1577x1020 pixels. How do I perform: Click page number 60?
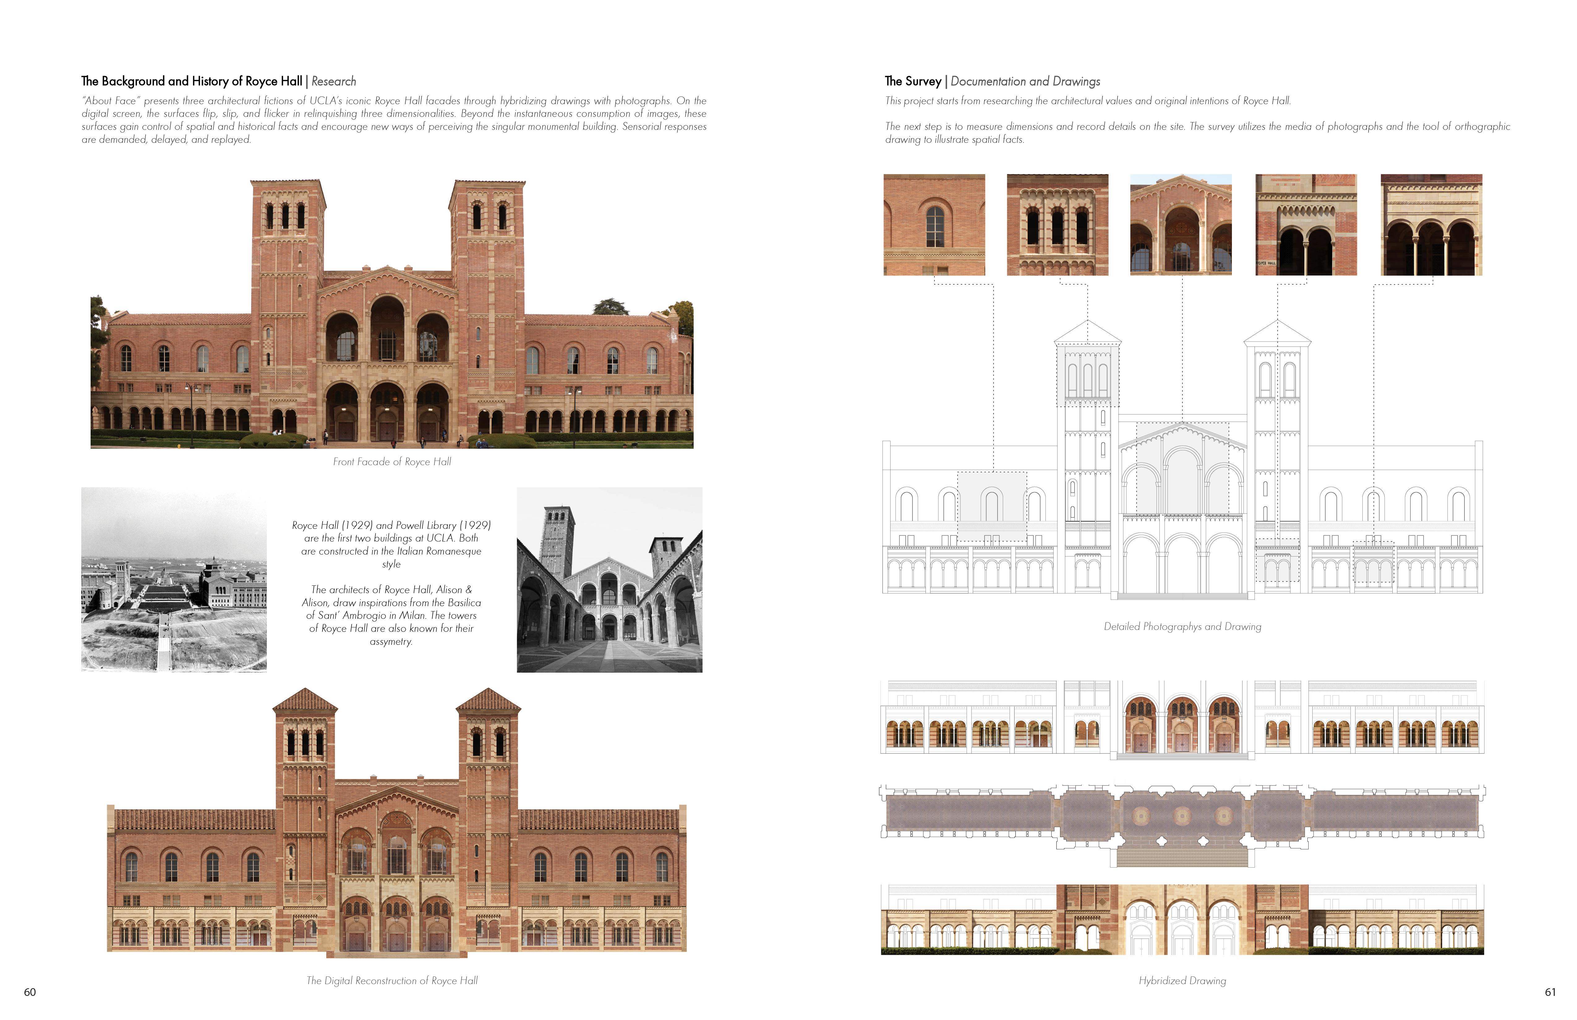[x=30, y=992]
